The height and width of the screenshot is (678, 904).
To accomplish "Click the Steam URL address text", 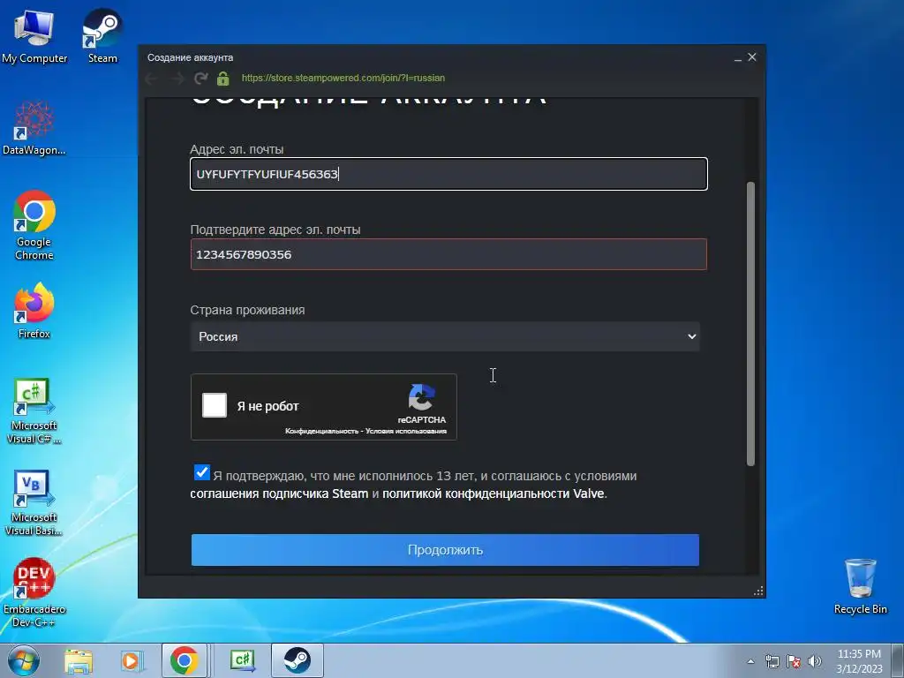I will pos(343,78).
